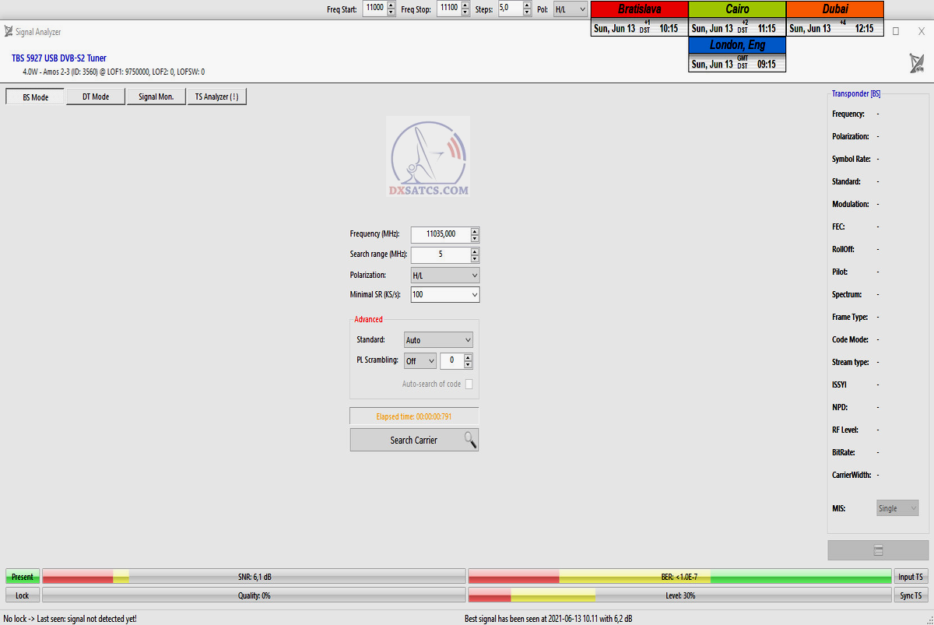Open the Signal Mon. tab
934x625 pixels.
click(156, 97)
